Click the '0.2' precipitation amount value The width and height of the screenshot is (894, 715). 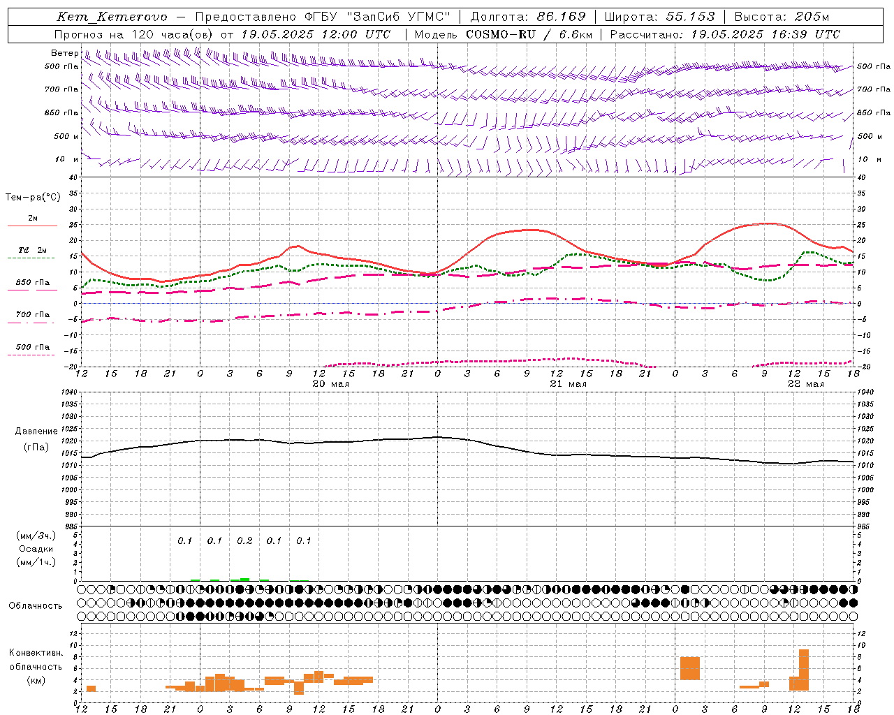click(x=244, y=541)
